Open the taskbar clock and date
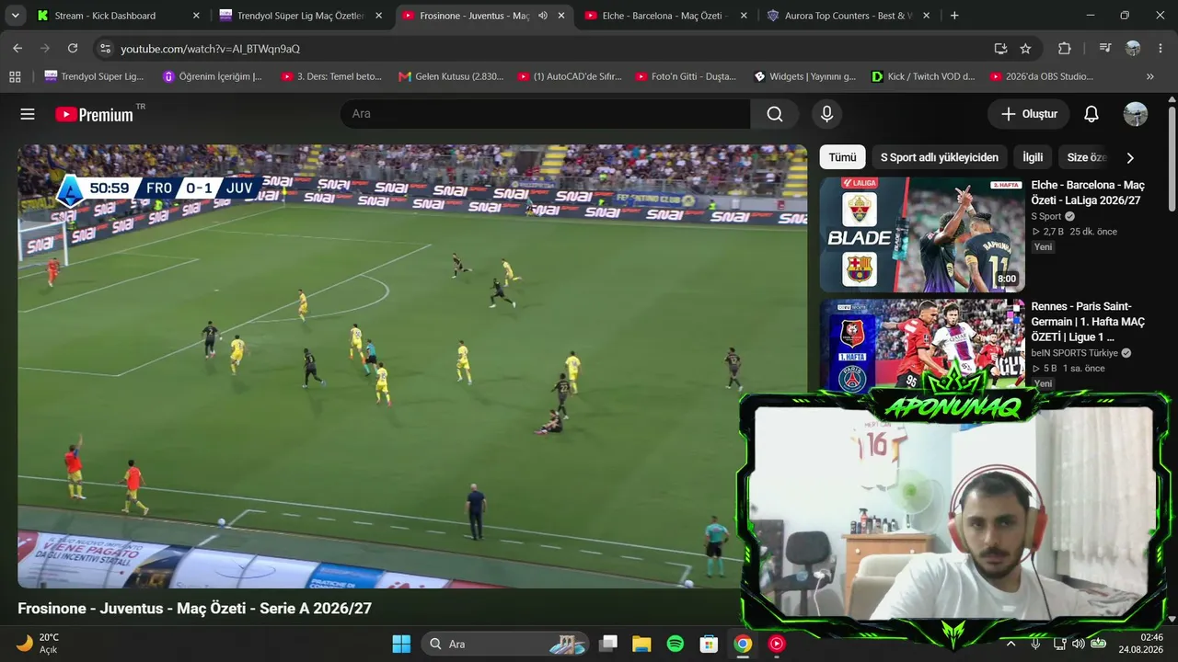The height and width of the screenshot is (662, 1178). 1140,644
